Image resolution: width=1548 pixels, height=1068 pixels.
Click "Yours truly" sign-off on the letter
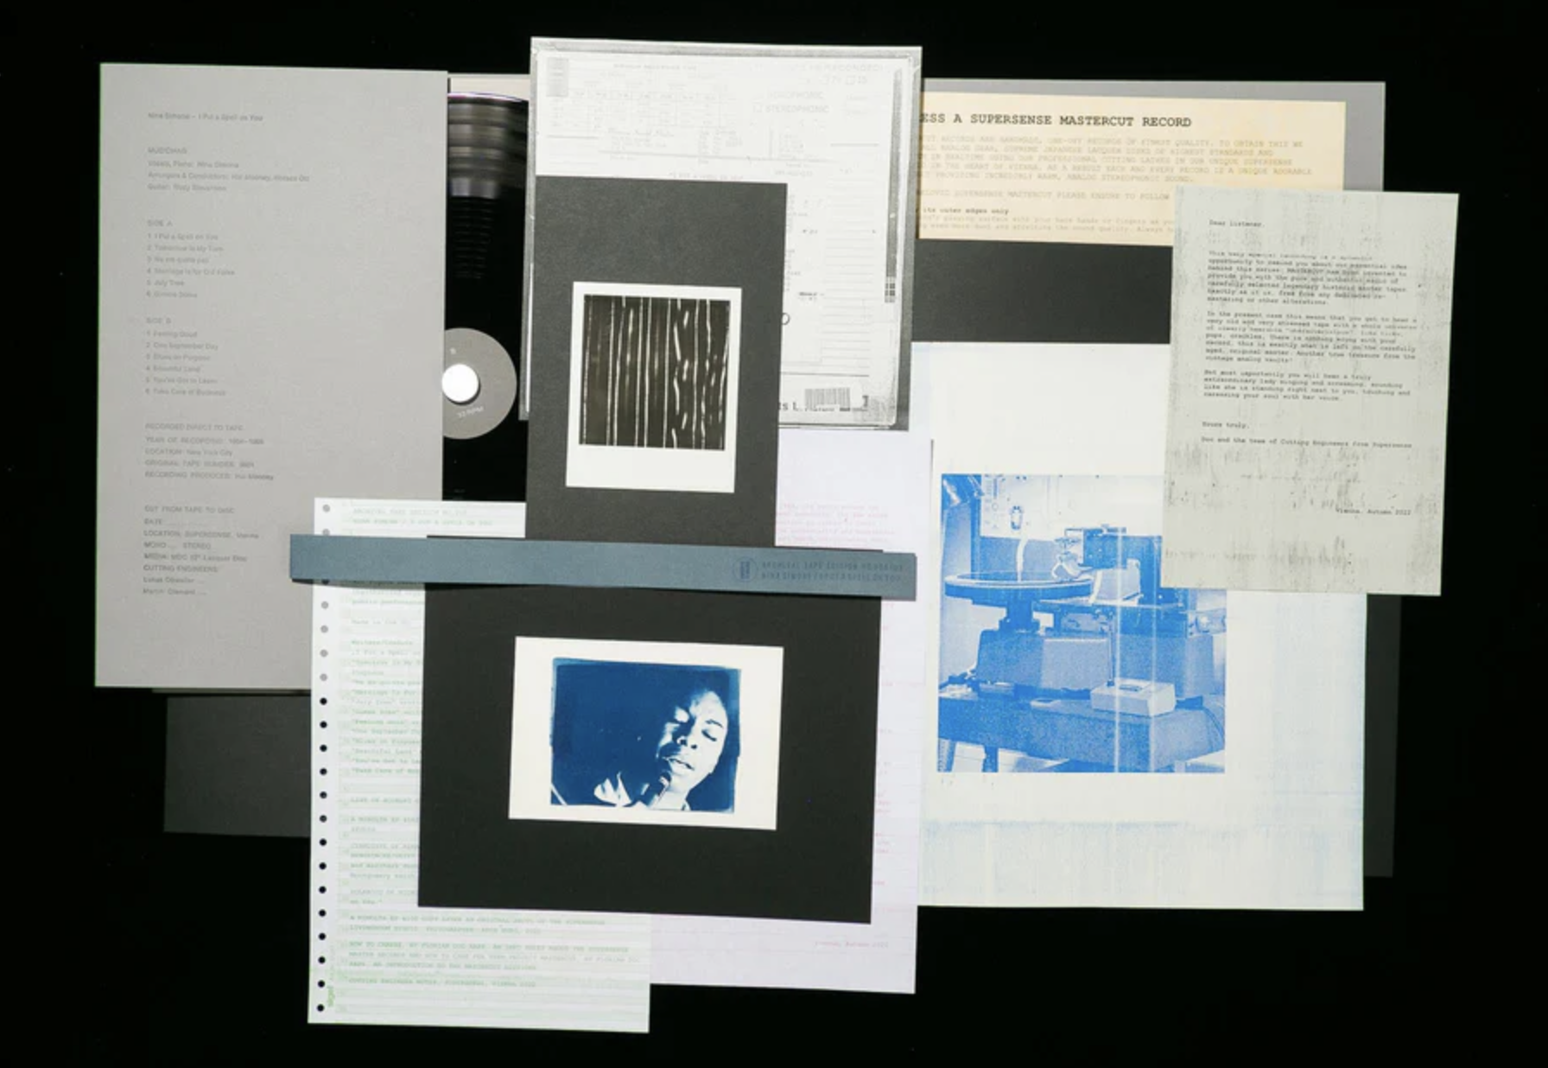(1226, 425)
